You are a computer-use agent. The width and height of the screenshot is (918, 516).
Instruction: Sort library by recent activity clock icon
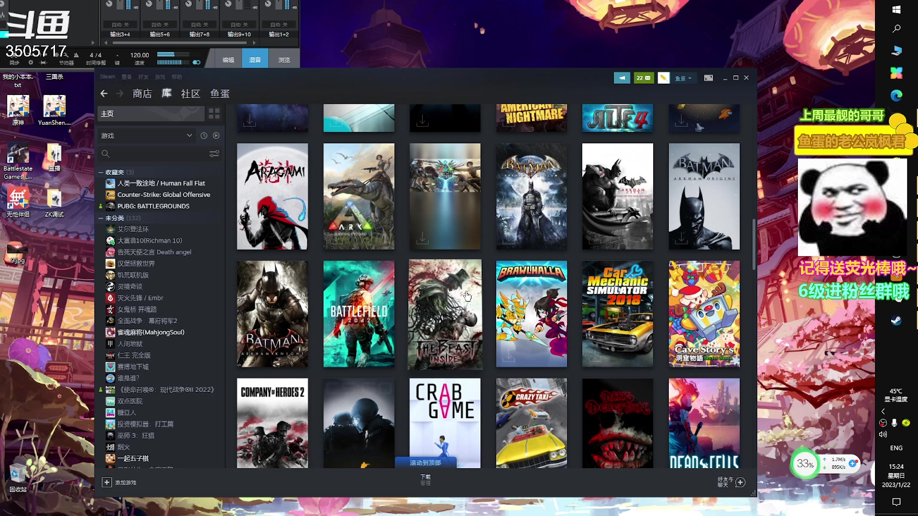[x=204, y=136]
